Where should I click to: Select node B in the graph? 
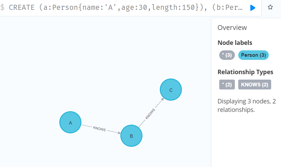131,136
